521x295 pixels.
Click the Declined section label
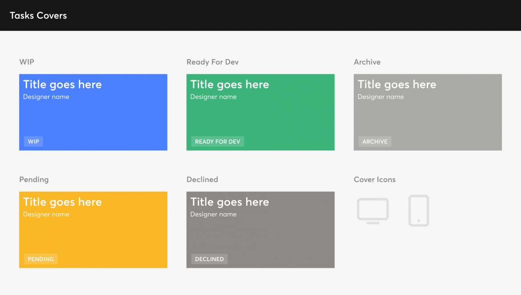click(202, 179)
